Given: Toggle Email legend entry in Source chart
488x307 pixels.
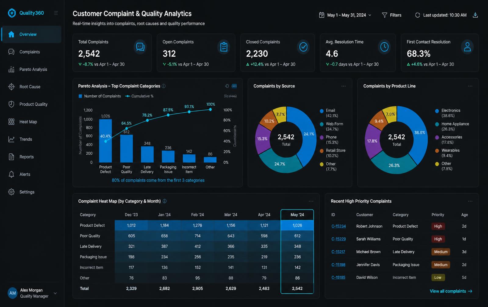Looking at the screenshot, I should 329,113.
